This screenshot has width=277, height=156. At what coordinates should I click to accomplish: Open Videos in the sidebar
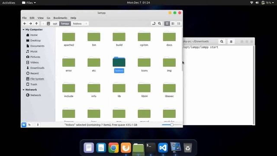tap(34, 62)
